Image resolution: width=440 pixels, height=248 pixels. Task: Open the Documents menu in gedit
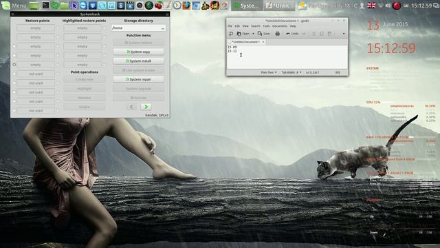click(280, 26)
